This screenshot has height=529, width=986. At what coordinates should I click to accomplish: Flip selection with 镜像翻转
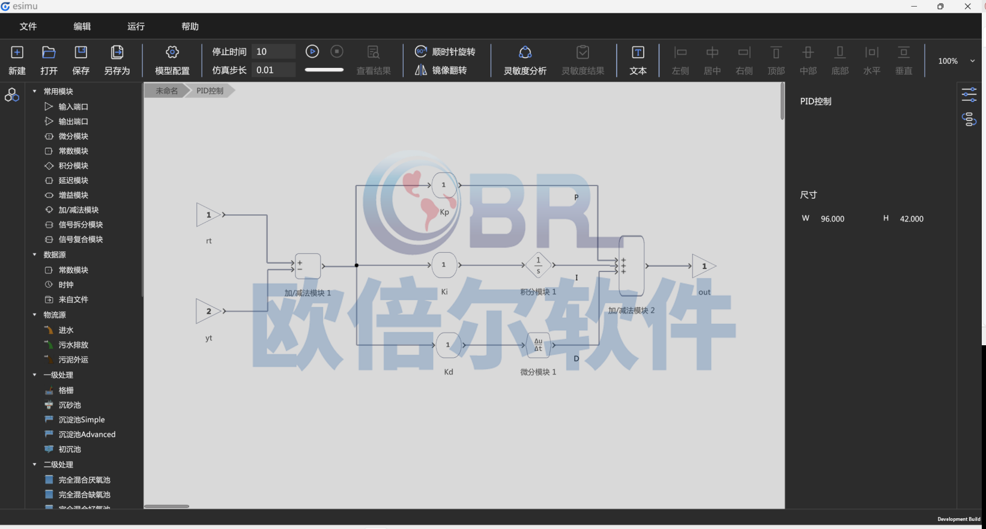pos(441,70)
